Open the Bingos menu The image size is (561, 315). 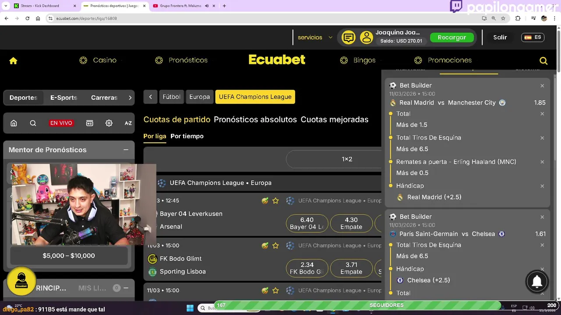coord(358,60)
